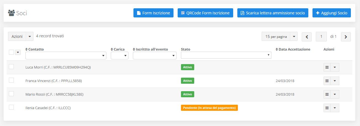Click Attivo badge for Franca Vincenzi
This screenshot has height=126, width=360.
(188, 81)
